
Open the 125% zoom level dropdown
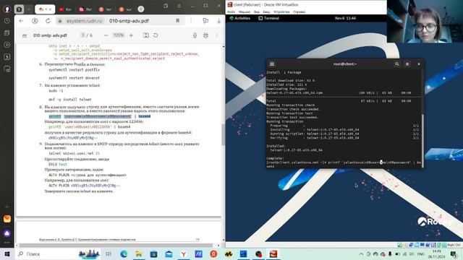[119, 35]
